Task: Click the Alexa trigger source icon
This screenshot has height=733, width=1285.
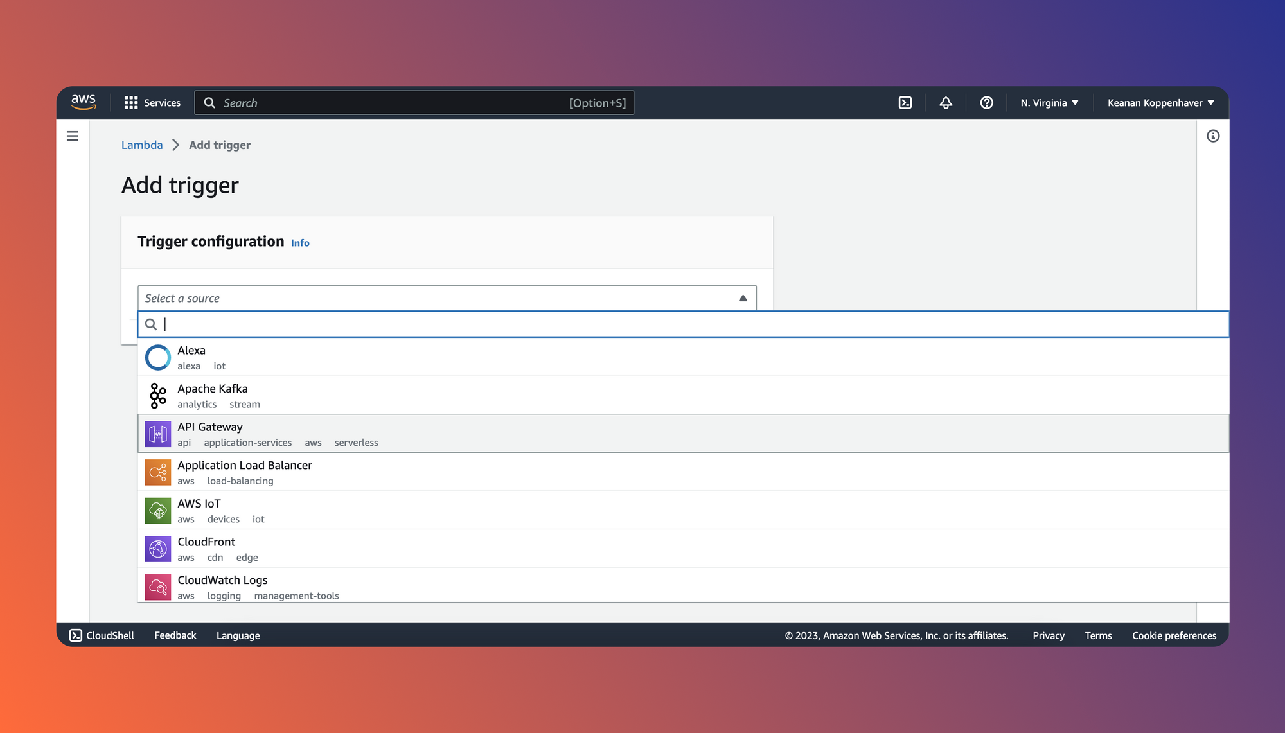Action: pos(157,357)
